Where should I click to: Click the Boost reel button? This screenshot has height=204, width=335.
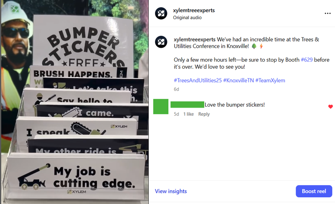tap(314, 191)
